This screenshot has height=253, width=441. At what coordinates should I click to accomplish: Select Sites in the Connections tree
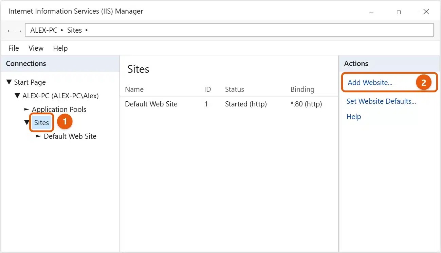point(42,123)
